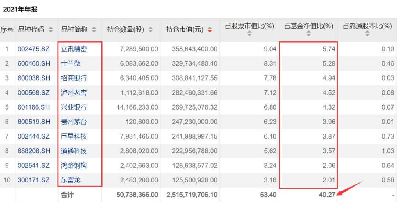Sort by 品种代码 column arrows
Viewport: 397px width, 203px height.
(51, 30)
